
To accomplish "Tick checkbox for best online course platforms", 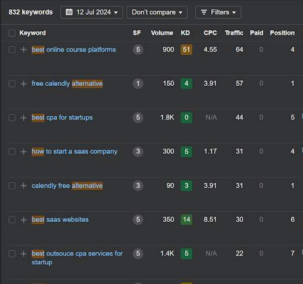I will coord(12,50).
